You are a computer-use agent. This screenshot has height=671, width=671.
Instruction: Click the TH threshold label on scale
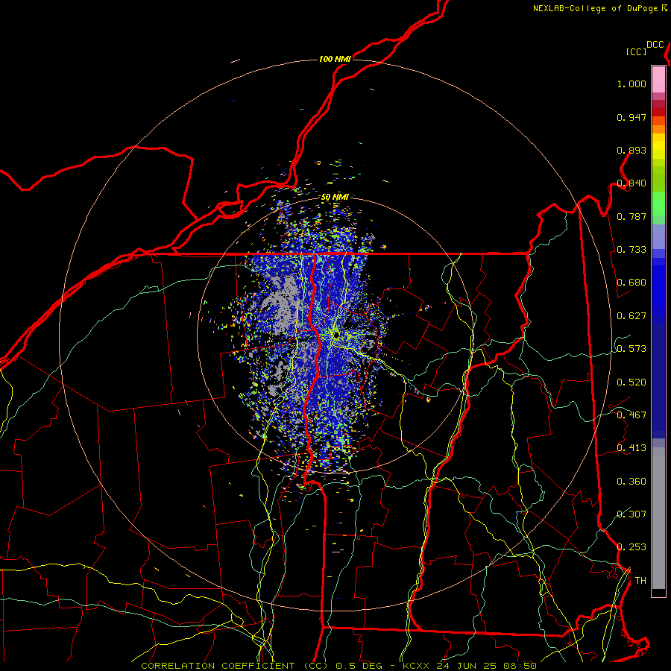tap(640, 581)
